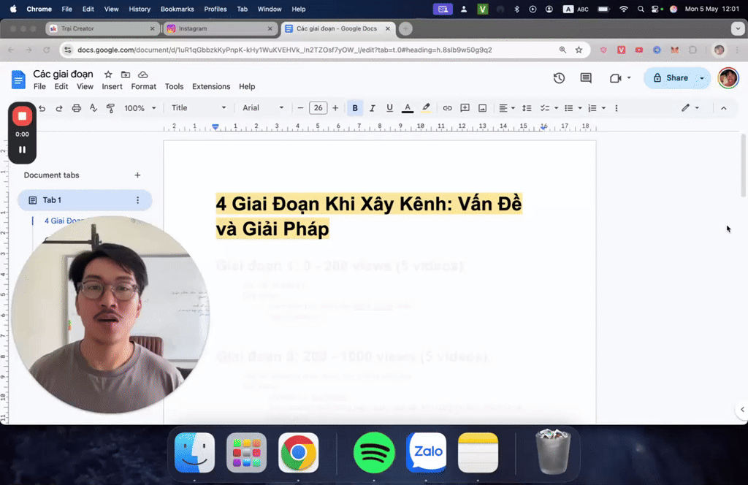Stop the screen recording
Image resolution: width=748 pixels, height=485 pixels.
coord(22,116)
